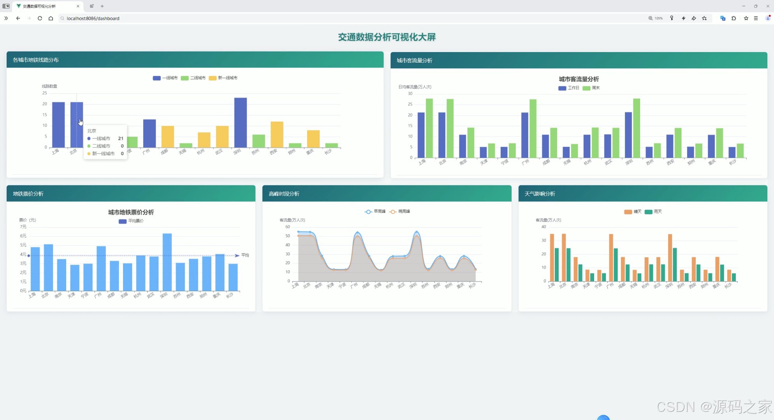The width and height of the screenshot is (774, 420).
Task: Click the browser refresh icon
Action: tap(40, 18)
